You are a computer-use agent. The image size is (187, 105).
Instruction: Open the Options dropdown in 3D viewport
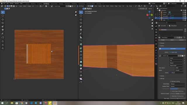151,9
